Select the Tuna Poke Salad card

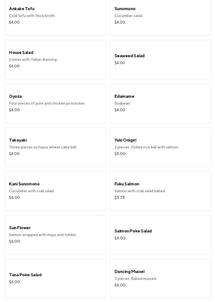coord(55,278)
